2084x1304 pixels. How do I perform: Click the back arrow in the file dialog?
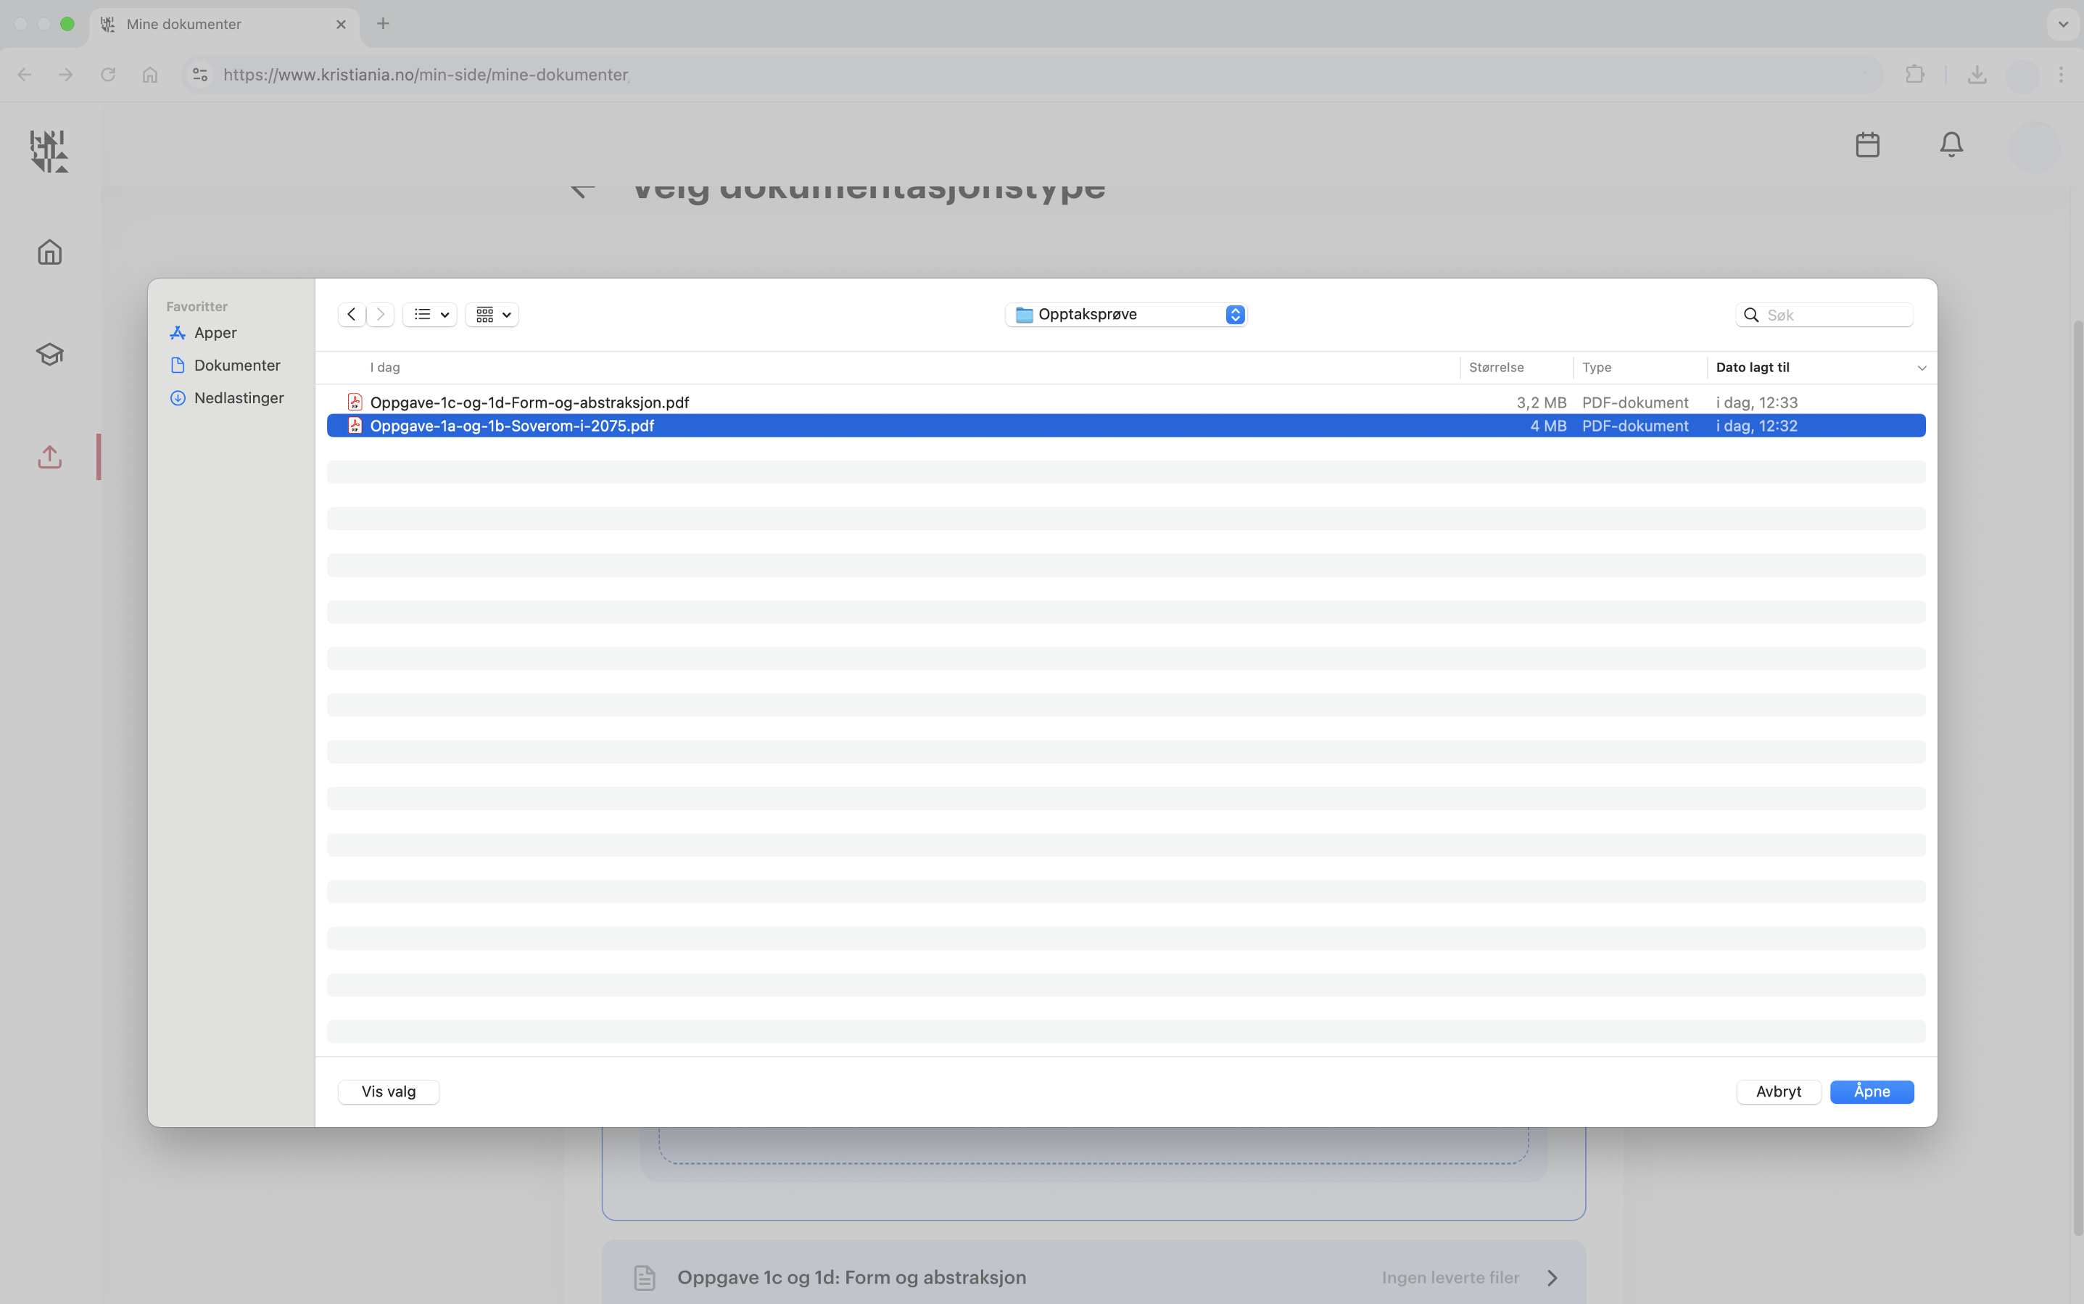pos(351,314)
